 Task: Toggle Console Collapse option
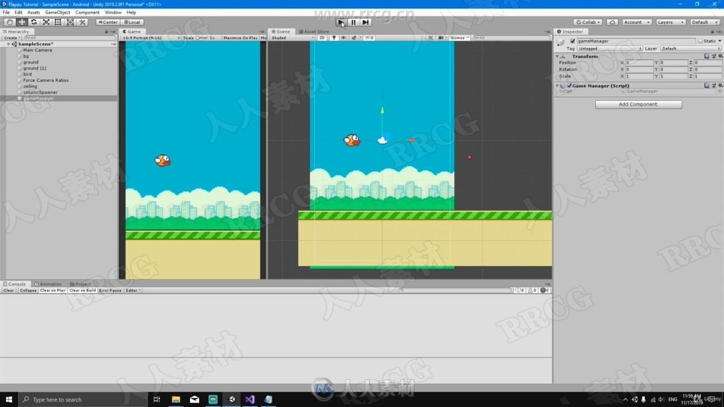(28, 291)
